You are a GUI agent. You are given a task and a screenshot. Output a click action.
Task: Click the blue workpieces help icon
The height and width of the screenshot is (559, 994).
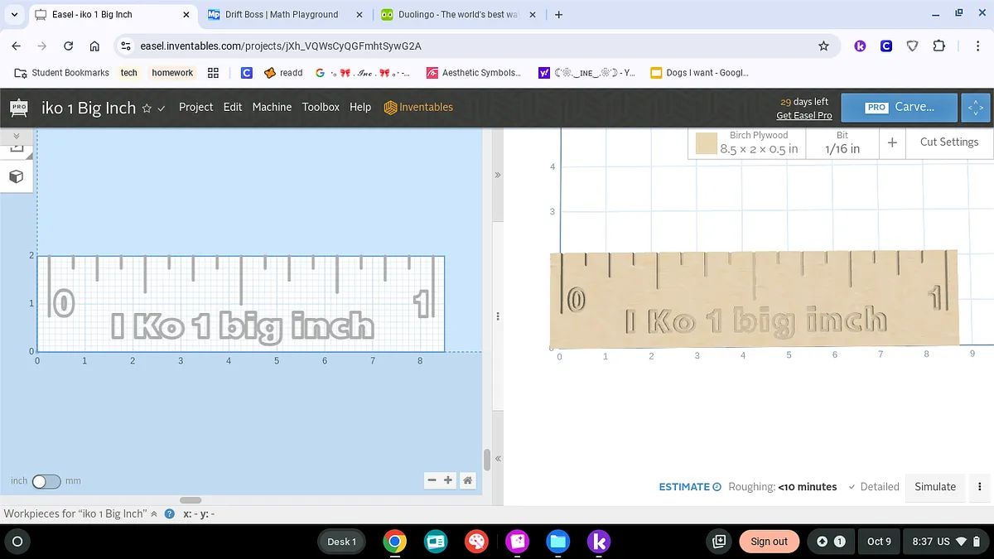click(x=170, y=514)
